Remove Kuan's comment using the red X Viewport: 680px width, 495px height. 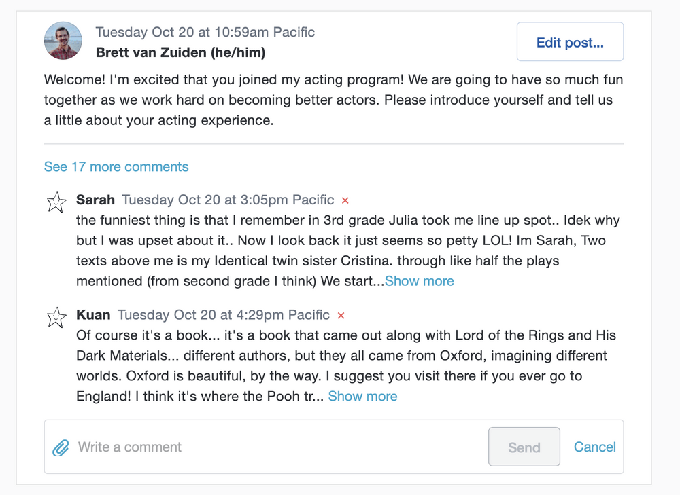coord(341,316)
